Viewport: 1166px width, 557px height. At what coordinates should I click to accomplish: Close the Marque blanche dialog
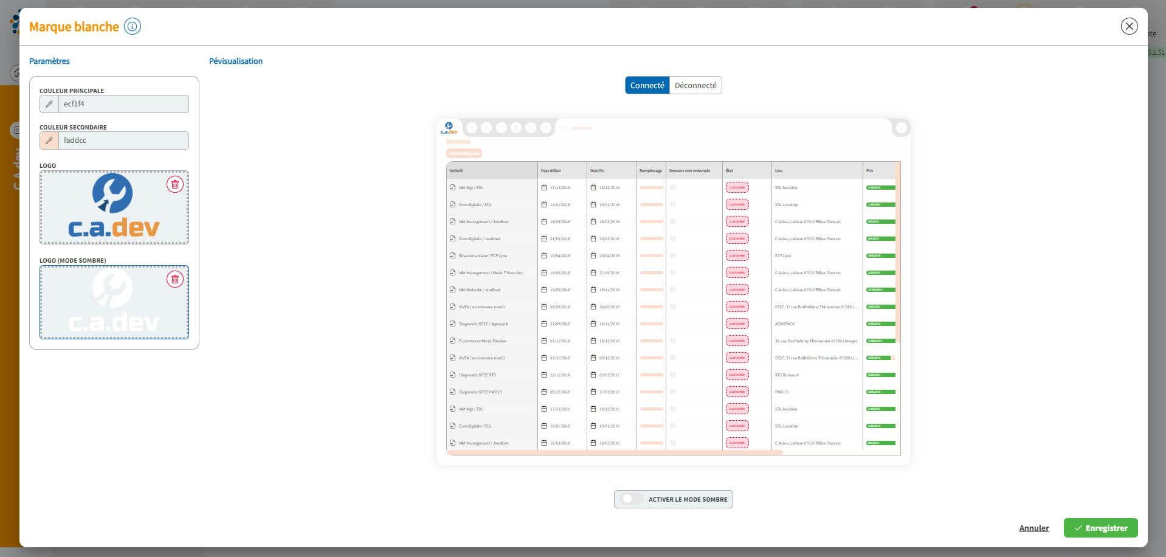[1129, 26]
